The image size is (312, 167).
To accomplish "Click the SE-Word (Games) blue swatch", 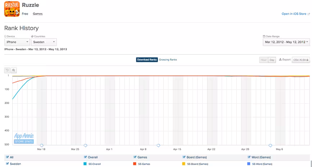I will tap(248, 164).
